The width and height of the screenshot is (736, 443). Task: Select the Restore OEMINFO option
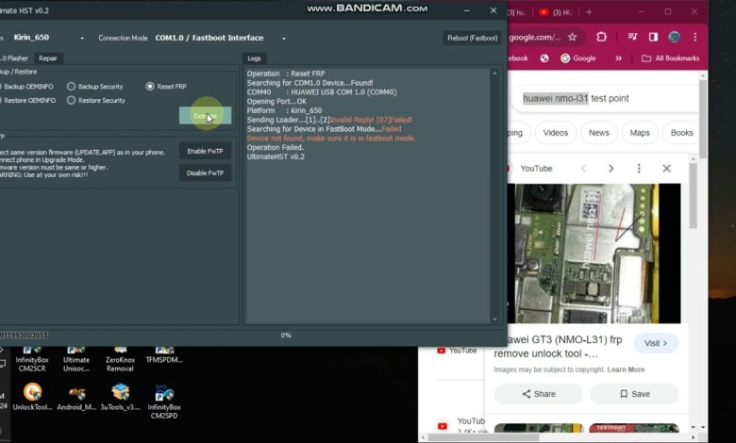pyautogui.click(x=27, y=100)
